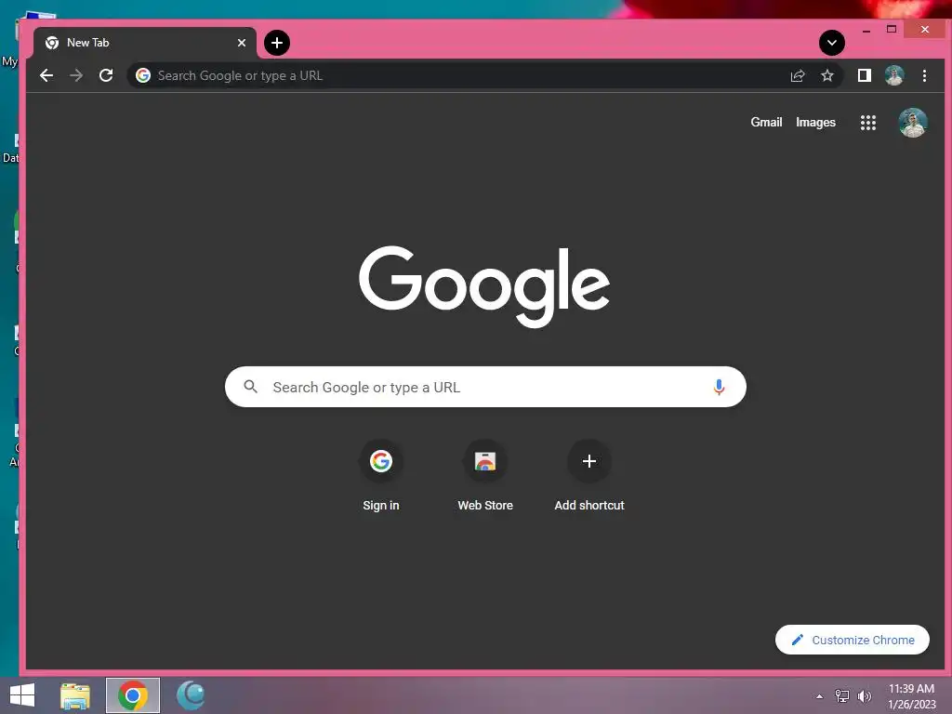
Task: Open the Images link
Action: tap(815, 122)
